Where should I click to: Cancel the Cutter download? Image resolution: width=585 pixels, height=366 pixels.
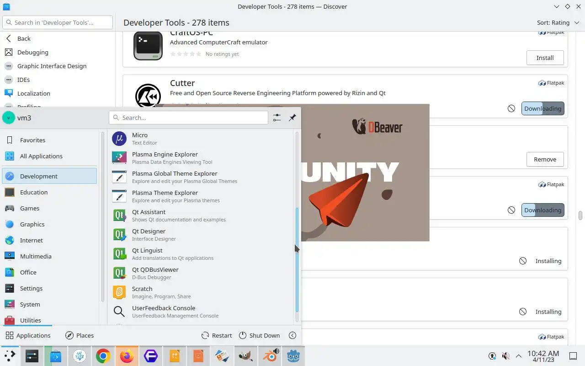click(x=511, y=108)
